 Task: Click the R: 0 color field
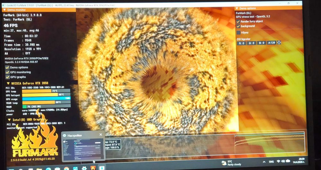coord(242,43)
